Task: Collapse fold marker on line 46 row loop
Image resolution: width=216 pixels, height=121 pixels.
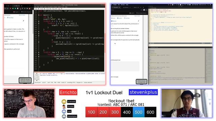Action: (x=39, y=32)
